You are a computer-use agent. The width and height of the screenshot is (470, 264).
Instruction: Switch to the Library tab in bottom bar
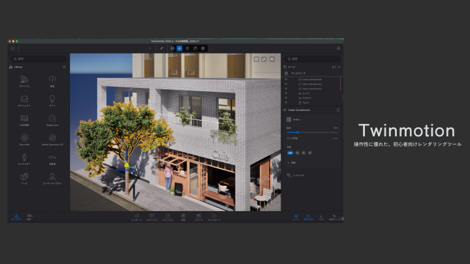pos(16,217)
